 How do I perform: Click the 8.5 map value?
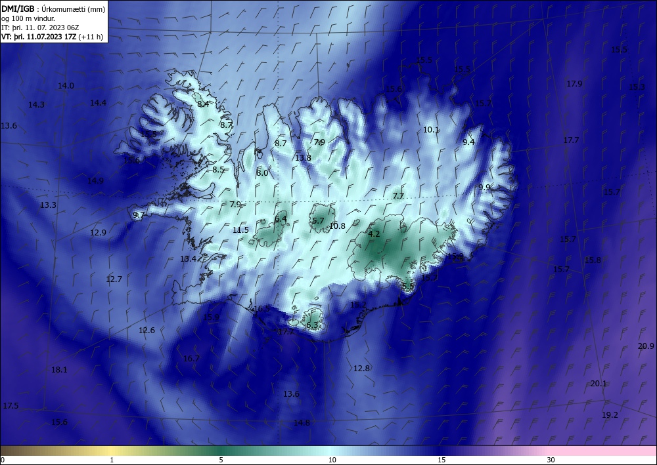click(x=218, y=170)
